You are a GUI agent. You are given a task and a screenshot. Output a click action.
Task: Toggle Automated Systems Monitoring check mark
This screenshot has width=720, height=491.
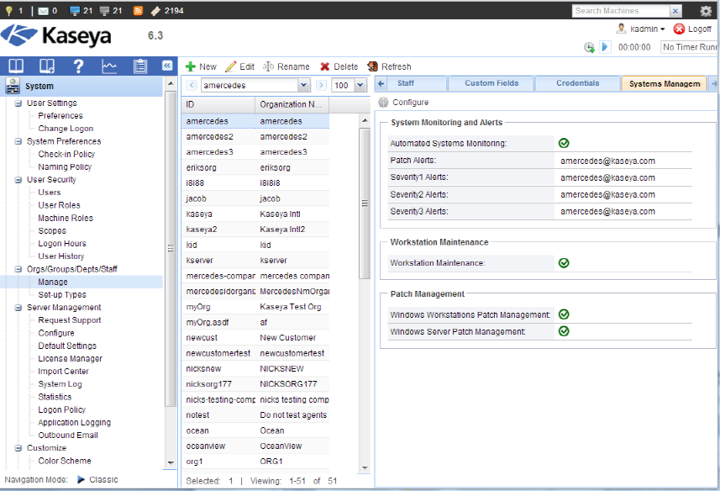point(564,144)
